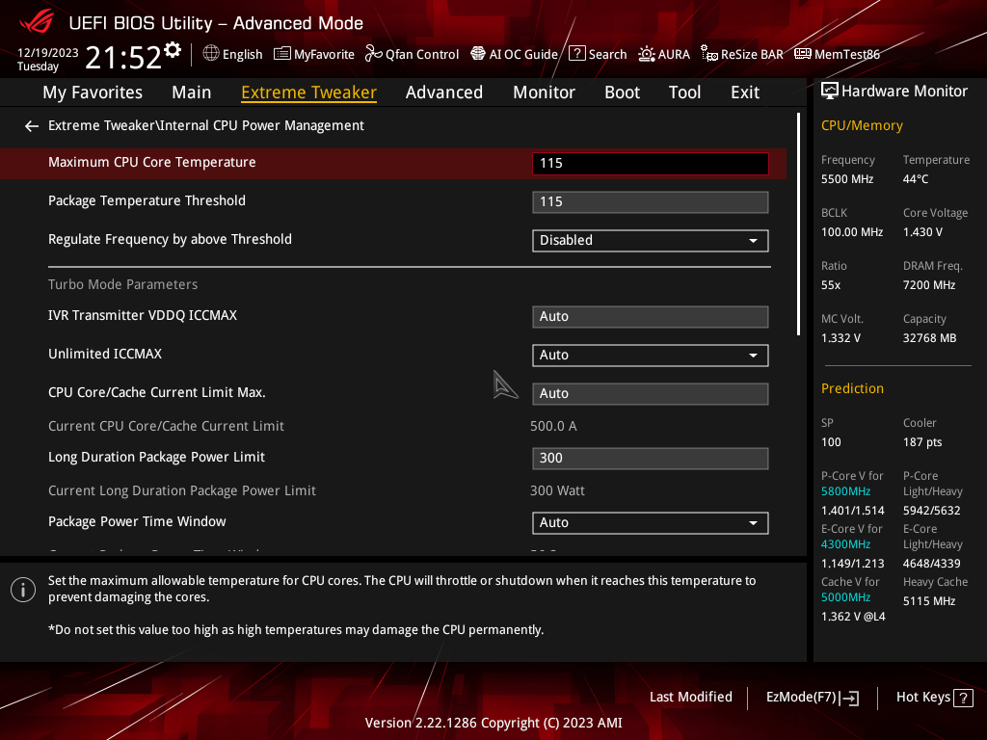This screenshot has width=987, height=740.
Task: Open Qfan Control fan icon
Action: [x=374, y=54]
